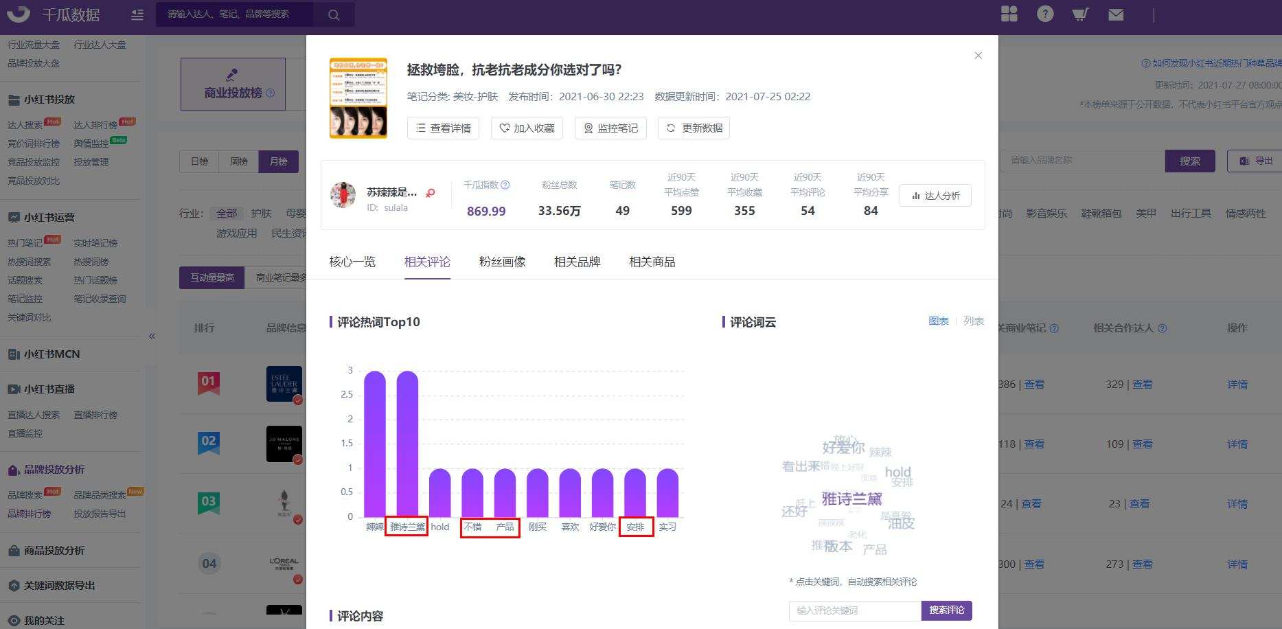The width and height of the screenshot is (1282, 629).
Task: Open the help question mark icon
Action: (x=1044, y=14)
